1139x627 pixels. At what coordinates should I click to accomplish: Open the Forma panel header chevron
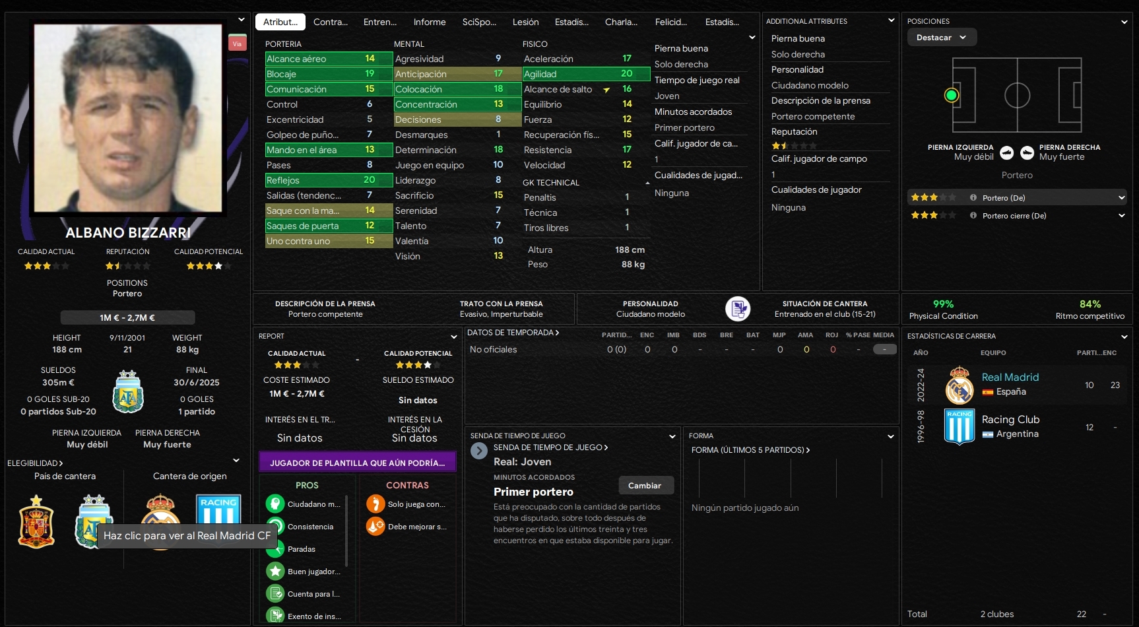(x=891, y=436)
